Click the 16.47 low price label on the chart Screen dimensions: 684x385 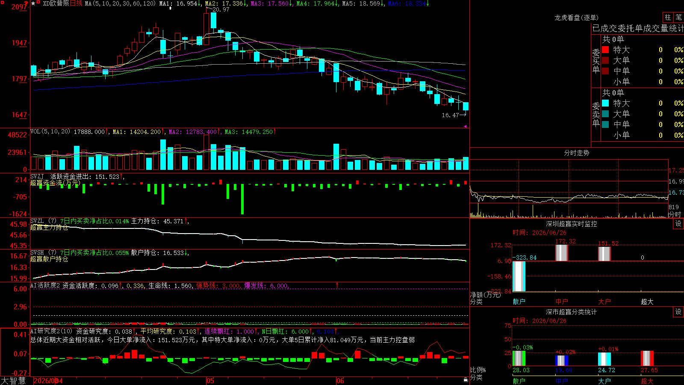(x=450, y=115)
